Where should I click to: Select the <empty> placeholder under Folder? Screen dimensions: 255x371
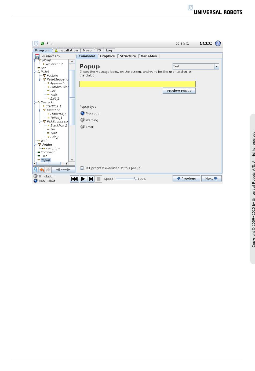[53, 148]
